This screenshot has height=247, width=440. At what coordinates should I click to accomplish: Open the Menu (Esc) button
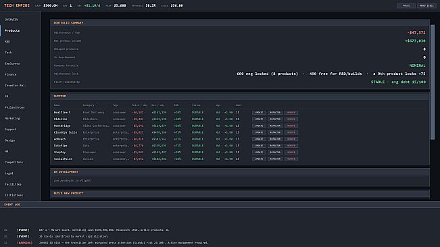[426, 5]
